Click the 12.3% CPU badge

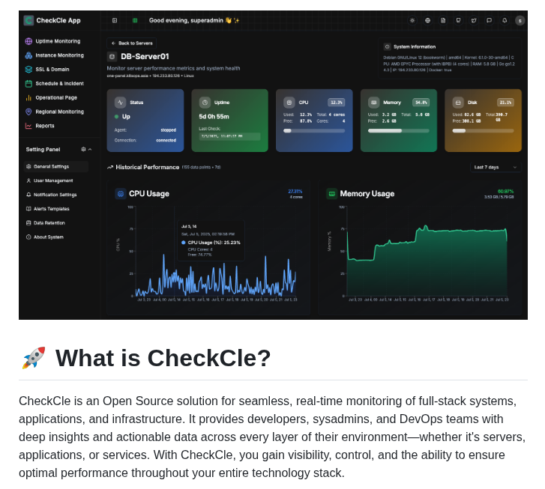click(337, 103)
